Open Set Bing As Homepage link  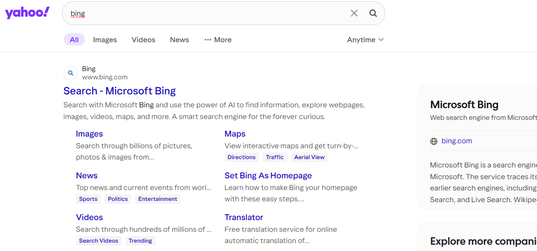coord(268,175)
